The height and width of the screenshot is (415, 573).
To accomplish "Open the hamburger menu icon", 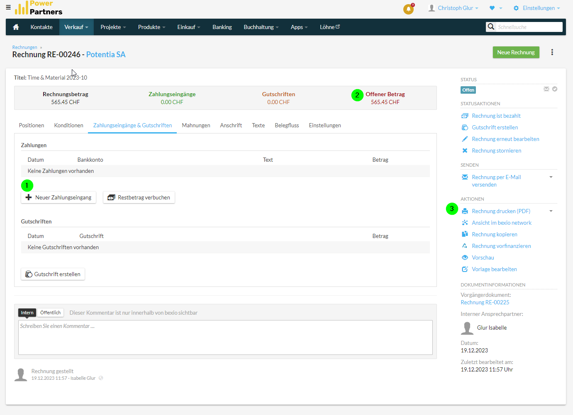I will (x=8, y=7).
